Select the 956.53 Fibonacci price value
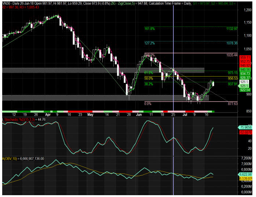 [x=233, y=78]
